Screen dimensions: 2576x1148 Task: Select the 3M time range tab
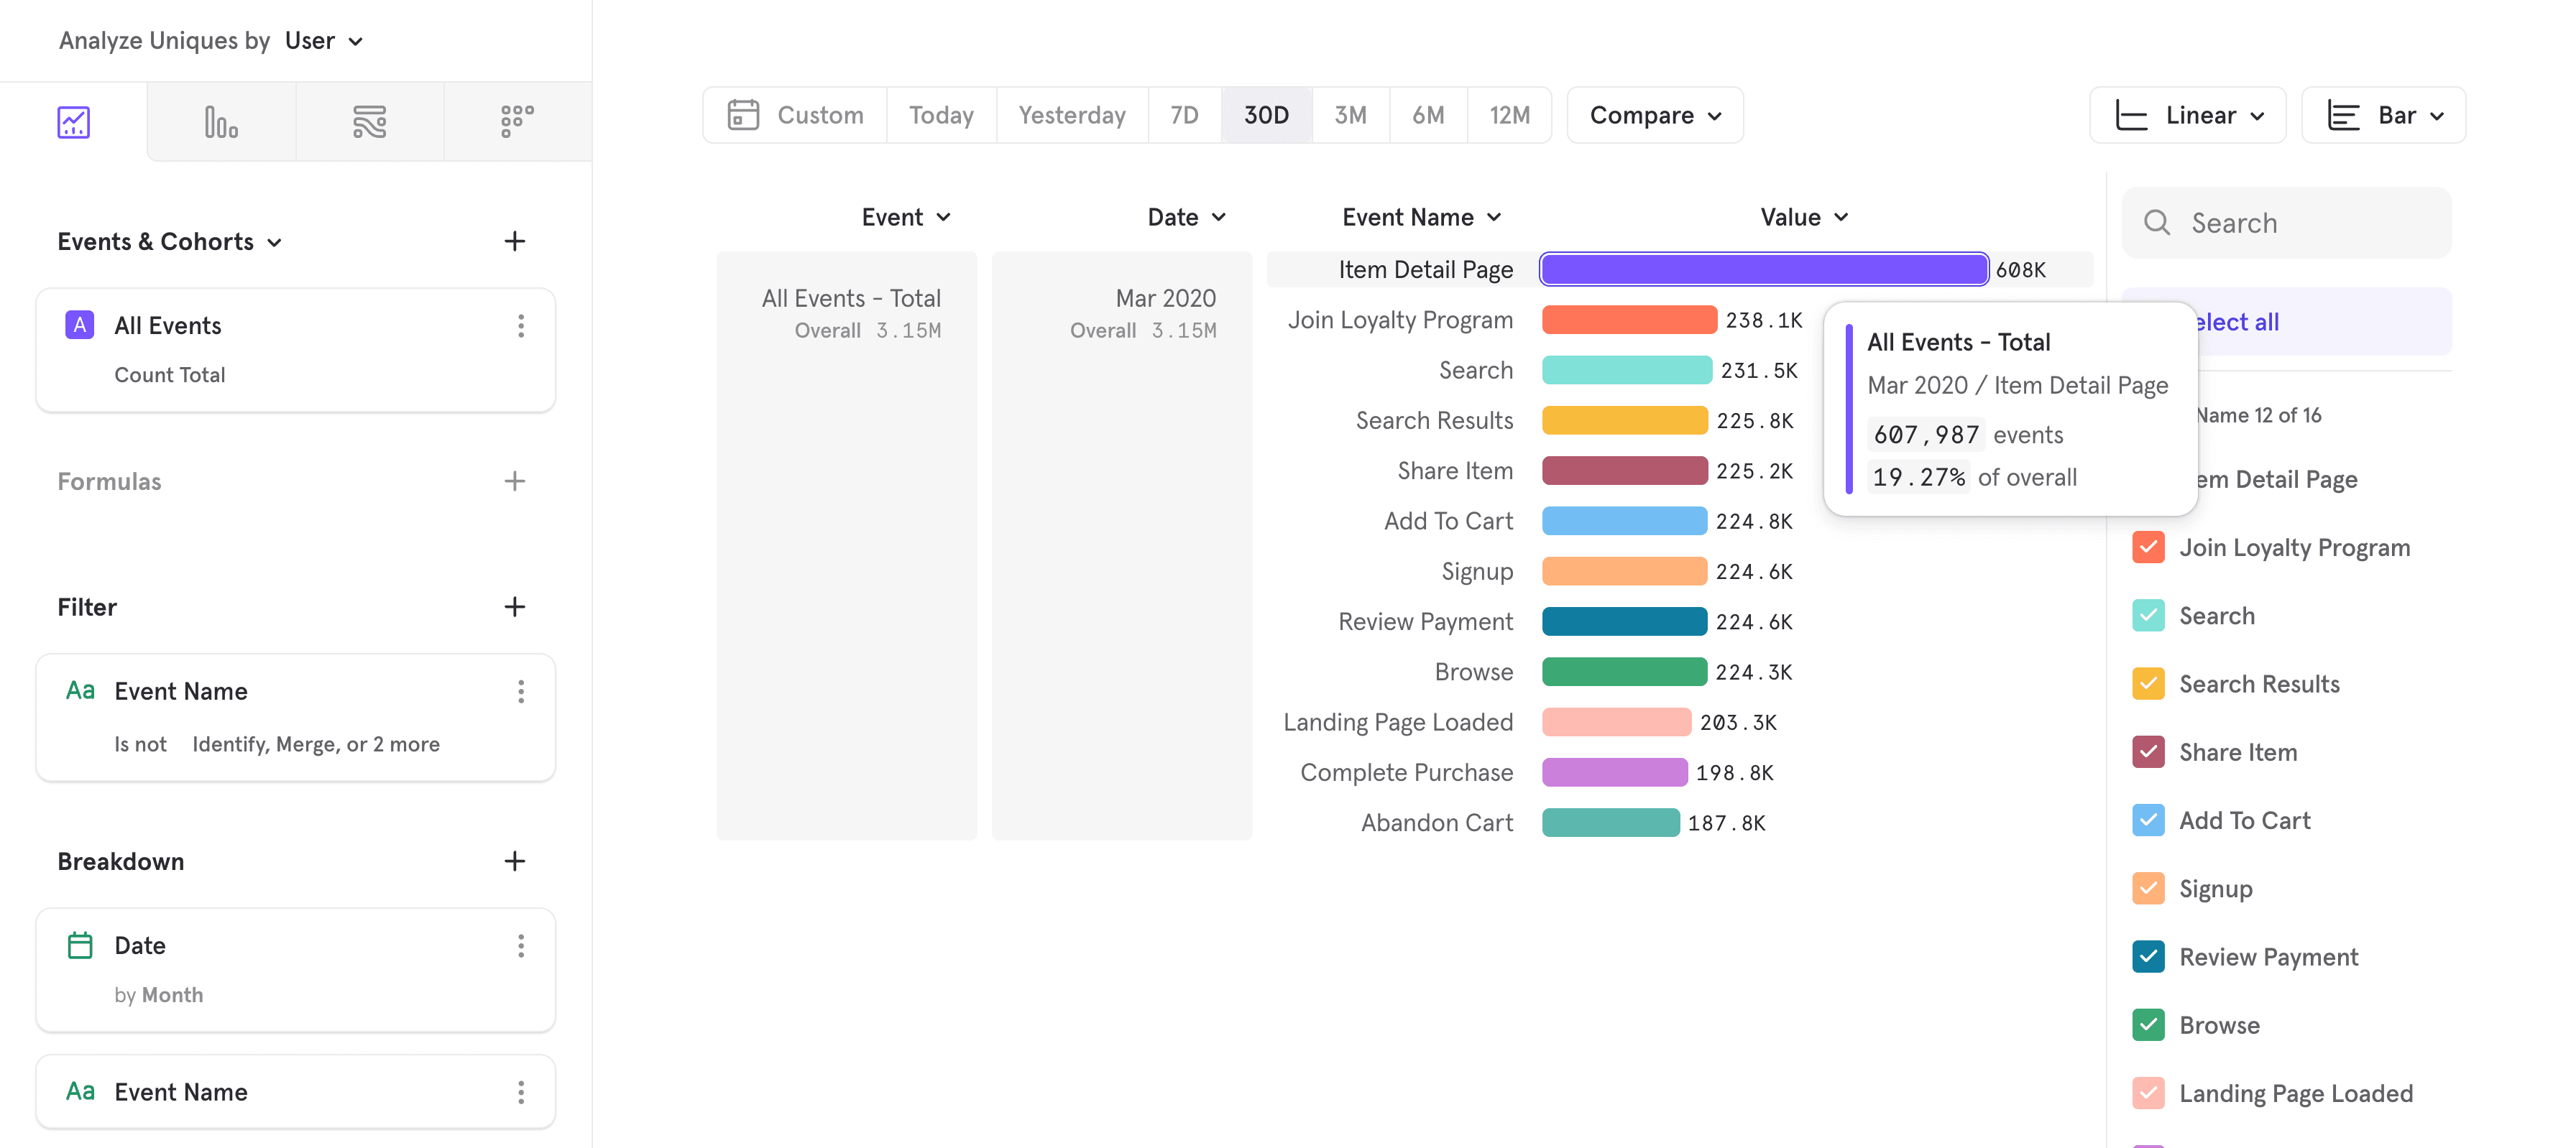pyautogui.click(x=1351, y=115)
